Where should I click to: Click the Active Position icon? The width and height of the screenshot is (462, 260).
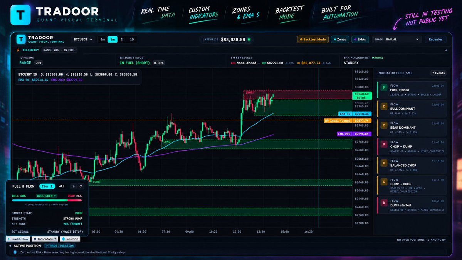[10, 246]
